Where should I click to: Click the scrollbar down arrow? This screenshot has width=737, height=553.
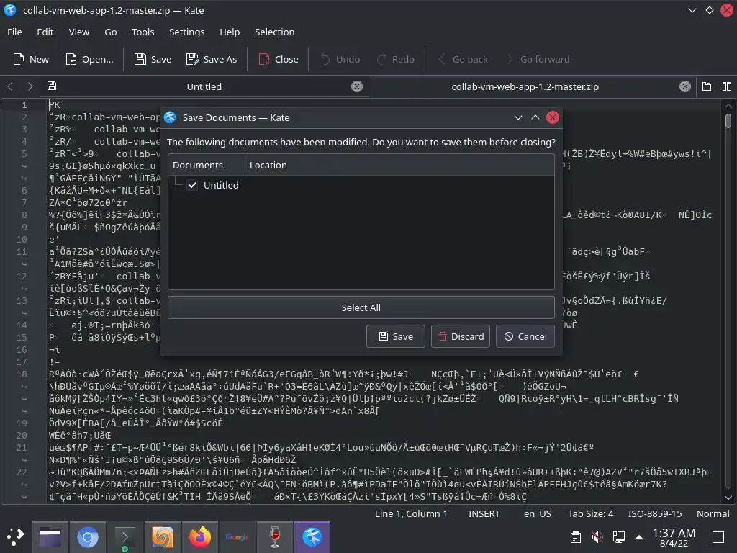pos(728,498)
